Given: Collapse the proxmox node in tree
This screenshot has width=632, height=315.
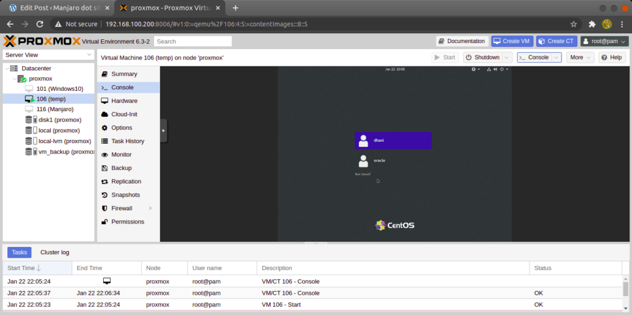Looking at the screenshot, I should pos(14,79).
